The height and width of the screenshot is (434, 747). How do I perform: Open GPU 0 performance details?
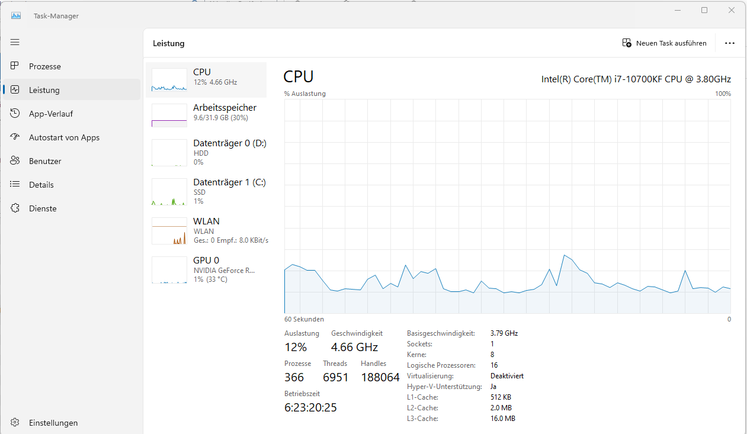click(x=207, y=269)
